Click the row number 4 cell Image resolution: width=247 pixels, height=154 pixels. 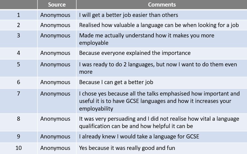(x=19, y=53)
